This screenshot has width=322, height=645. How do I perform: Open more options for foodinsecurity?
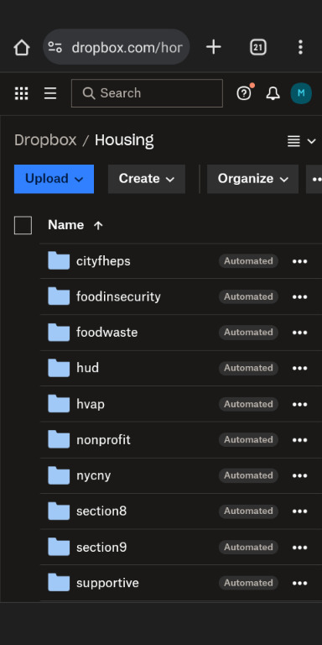point(300,297)
